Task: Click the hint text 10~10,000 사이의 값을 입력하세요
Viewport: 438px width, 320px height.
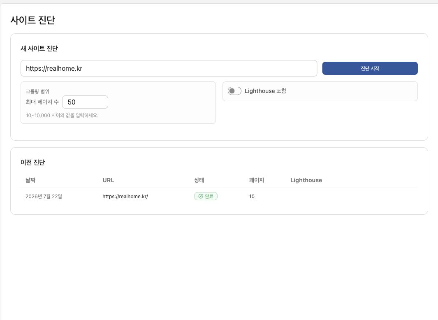Action: click(x=62, y=116)
